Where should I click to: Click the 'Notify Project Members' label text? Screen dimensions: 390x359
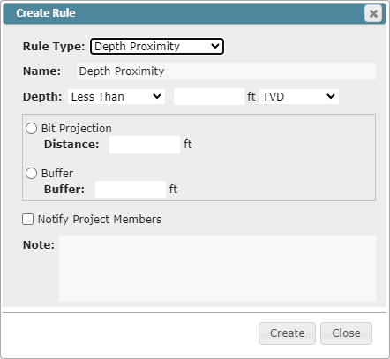(x=100, y=220)
